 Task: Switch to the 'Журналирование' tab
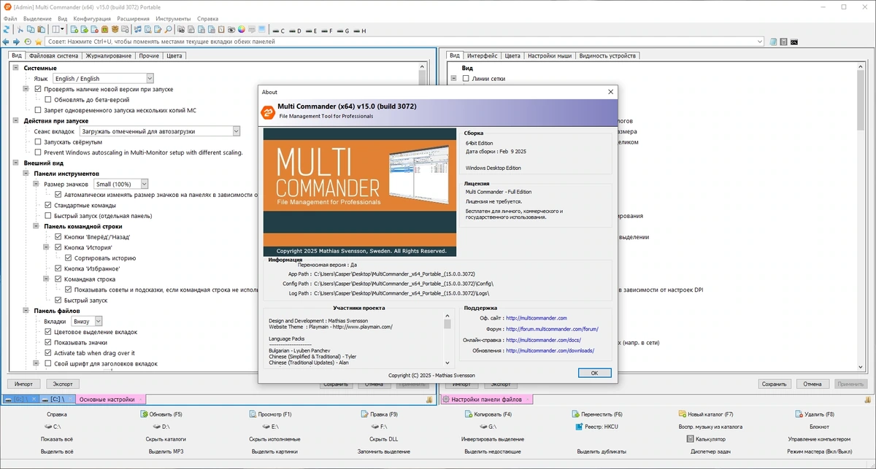(x=108, y=55)
